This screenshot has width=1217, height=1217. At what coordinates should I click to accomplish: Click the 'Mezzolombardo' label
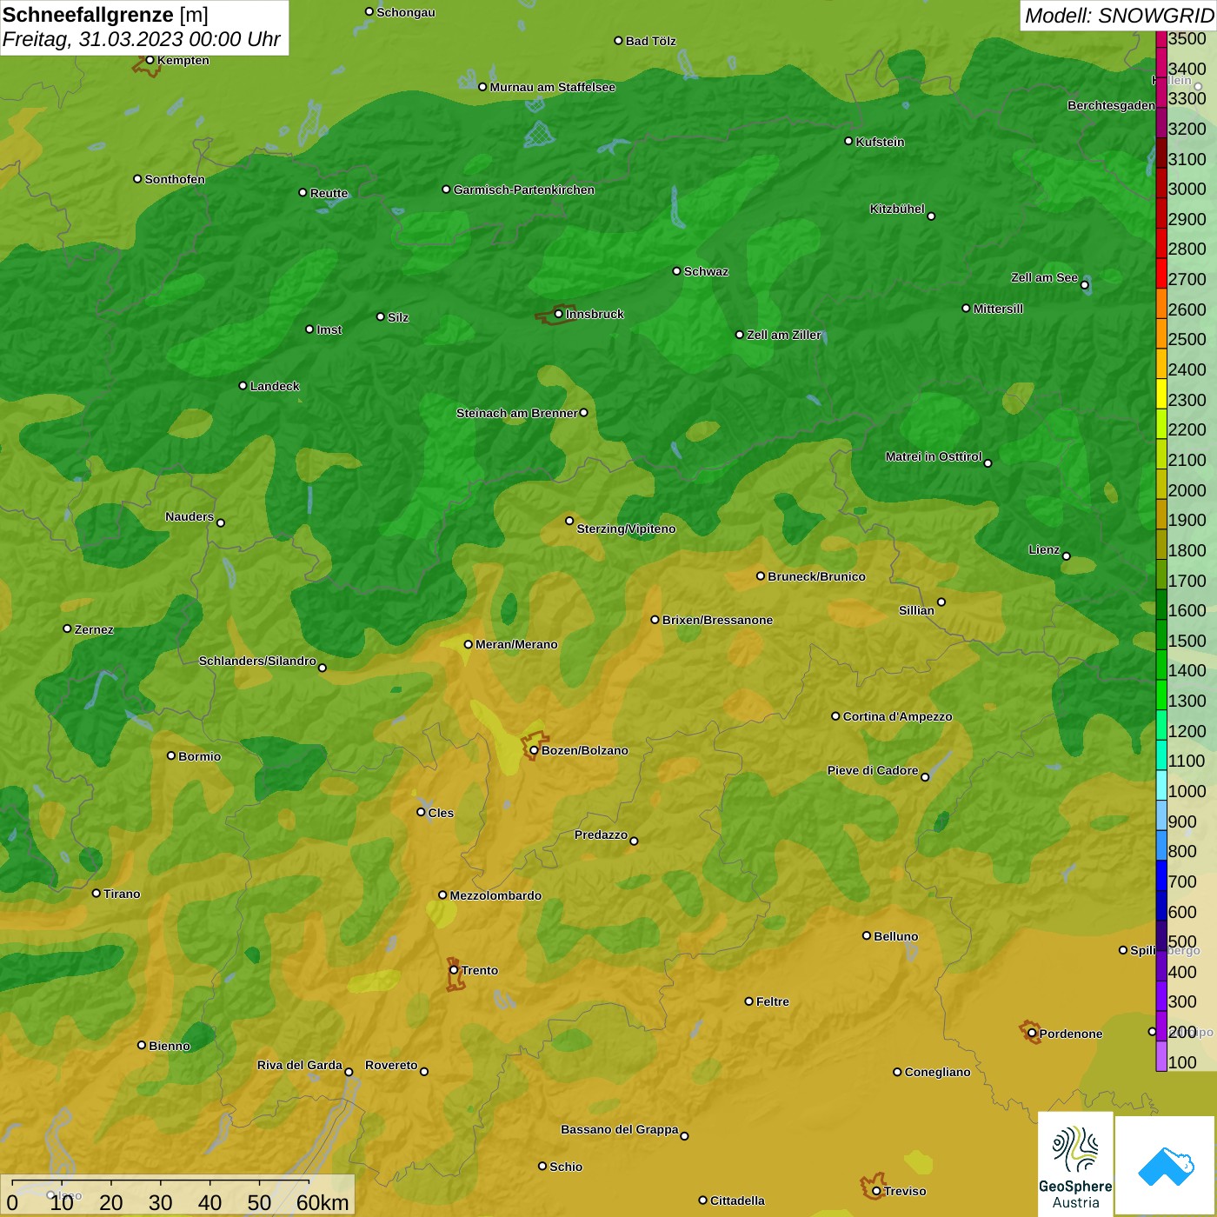495,895
